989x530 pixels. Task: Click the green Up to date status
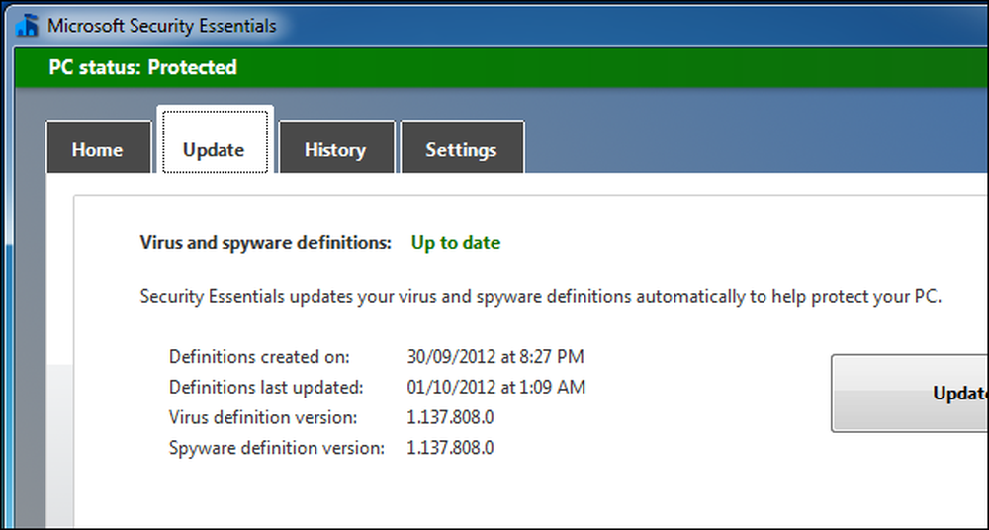[x=456, y=243]
